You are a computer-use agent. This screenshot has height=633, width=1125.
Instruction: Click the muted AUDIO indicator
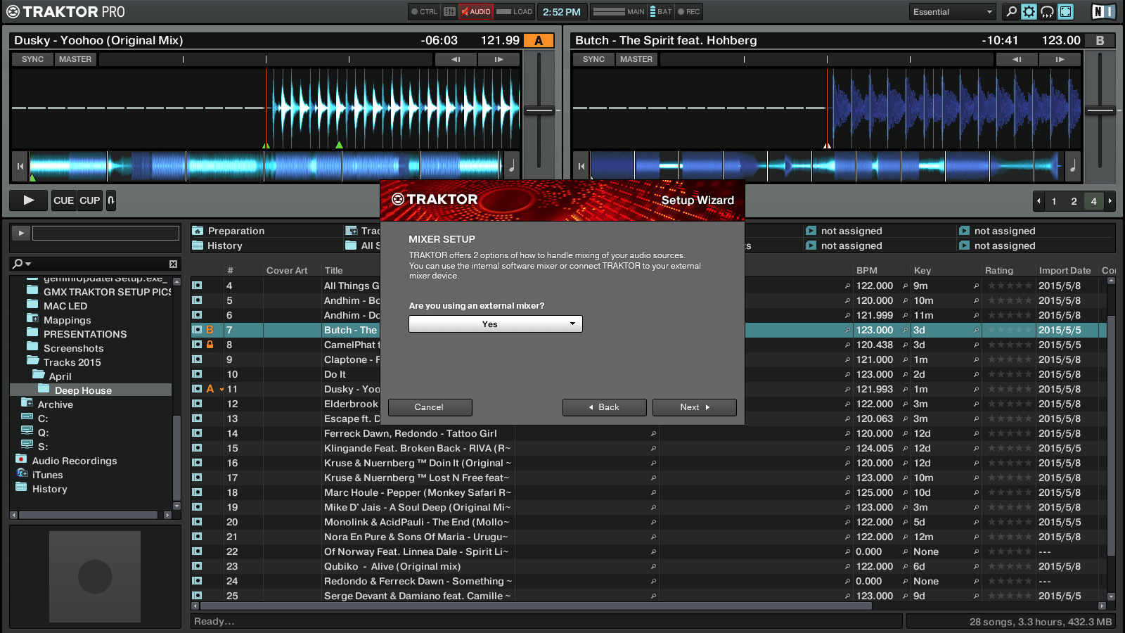coord(477,11)
